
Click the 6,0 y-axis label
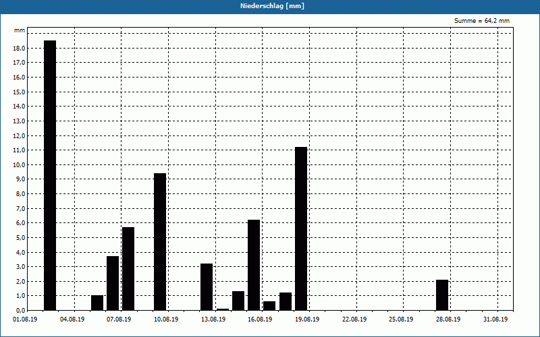tap(20, 223)
